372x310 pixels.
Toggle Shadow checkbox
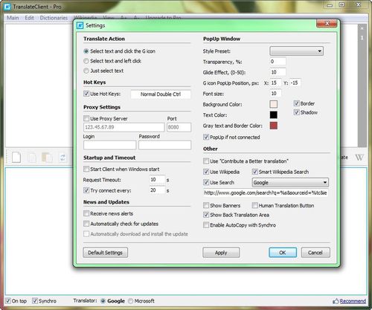pos(296,112)
